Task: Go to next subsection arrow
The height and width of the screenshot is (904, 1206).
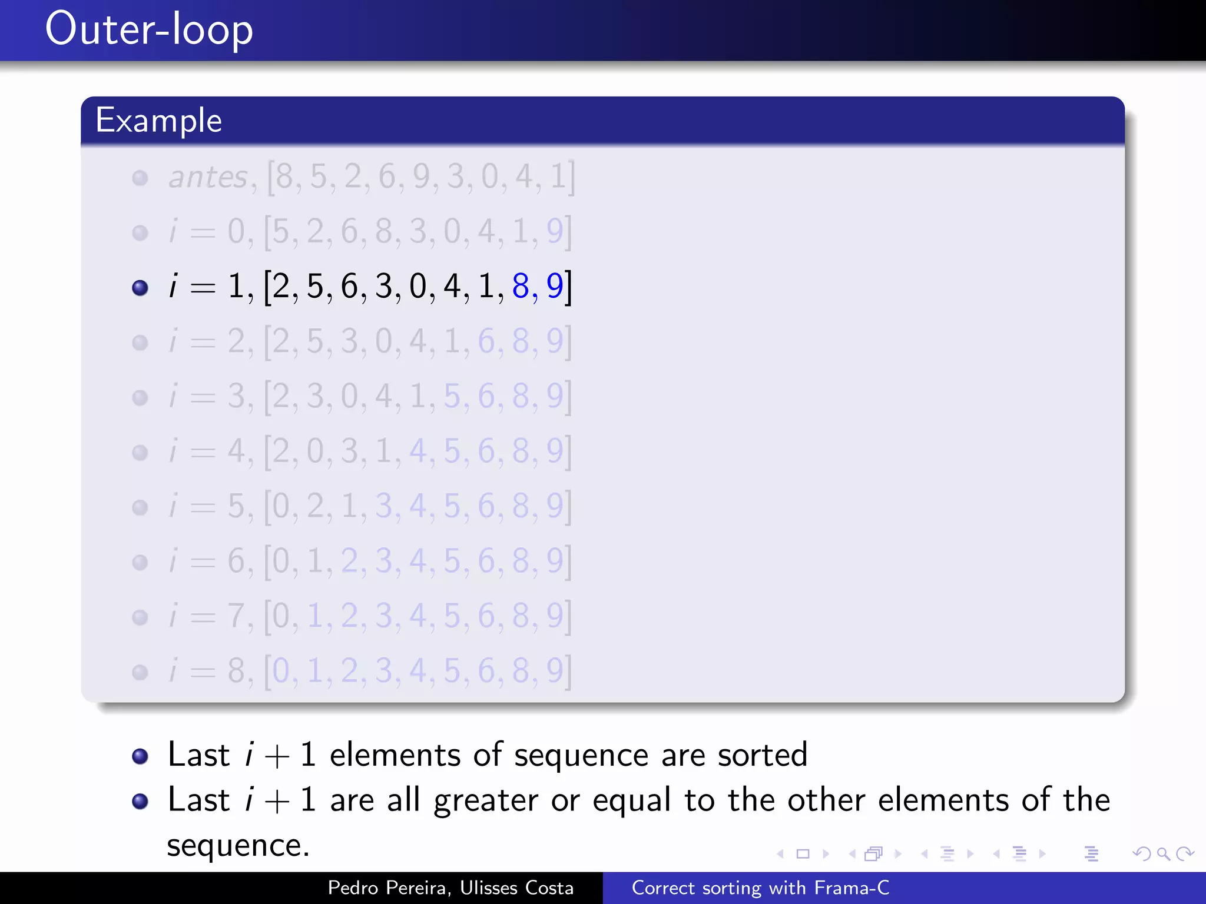Action: tap(970, 853)
